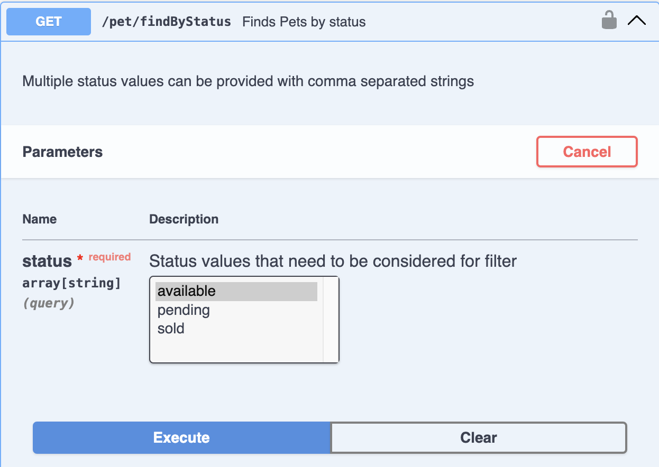
Task: Click the Parameters section heading
Action: tap(62, 152)
